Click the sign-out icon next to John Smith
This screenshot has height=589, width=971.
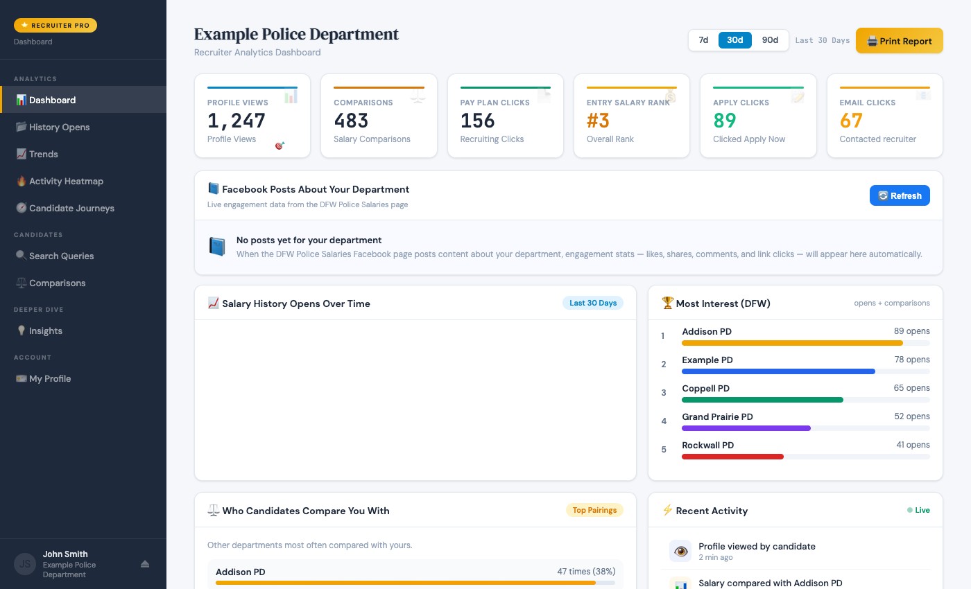[x=145, y=564]
